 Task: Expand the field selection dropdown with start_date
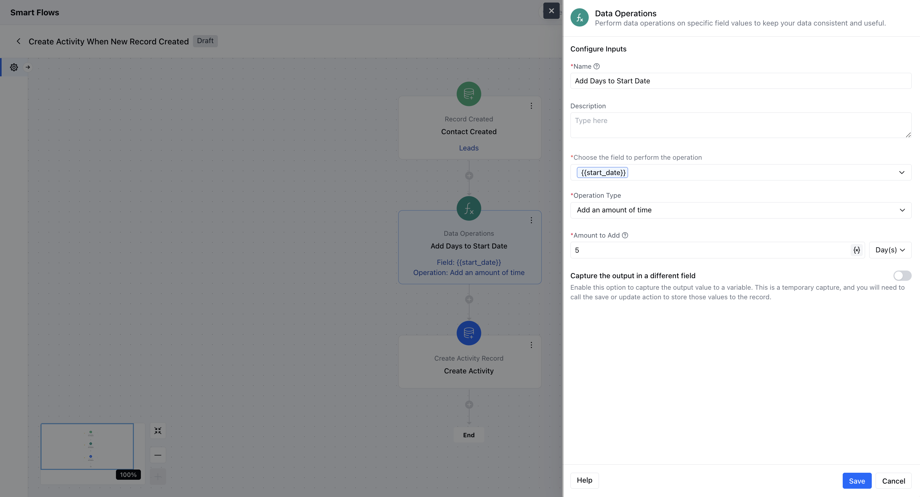(x=901, y=172)
